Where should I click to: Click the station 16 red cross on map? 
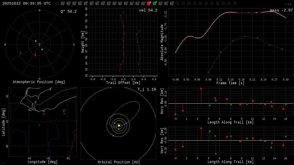44,114
